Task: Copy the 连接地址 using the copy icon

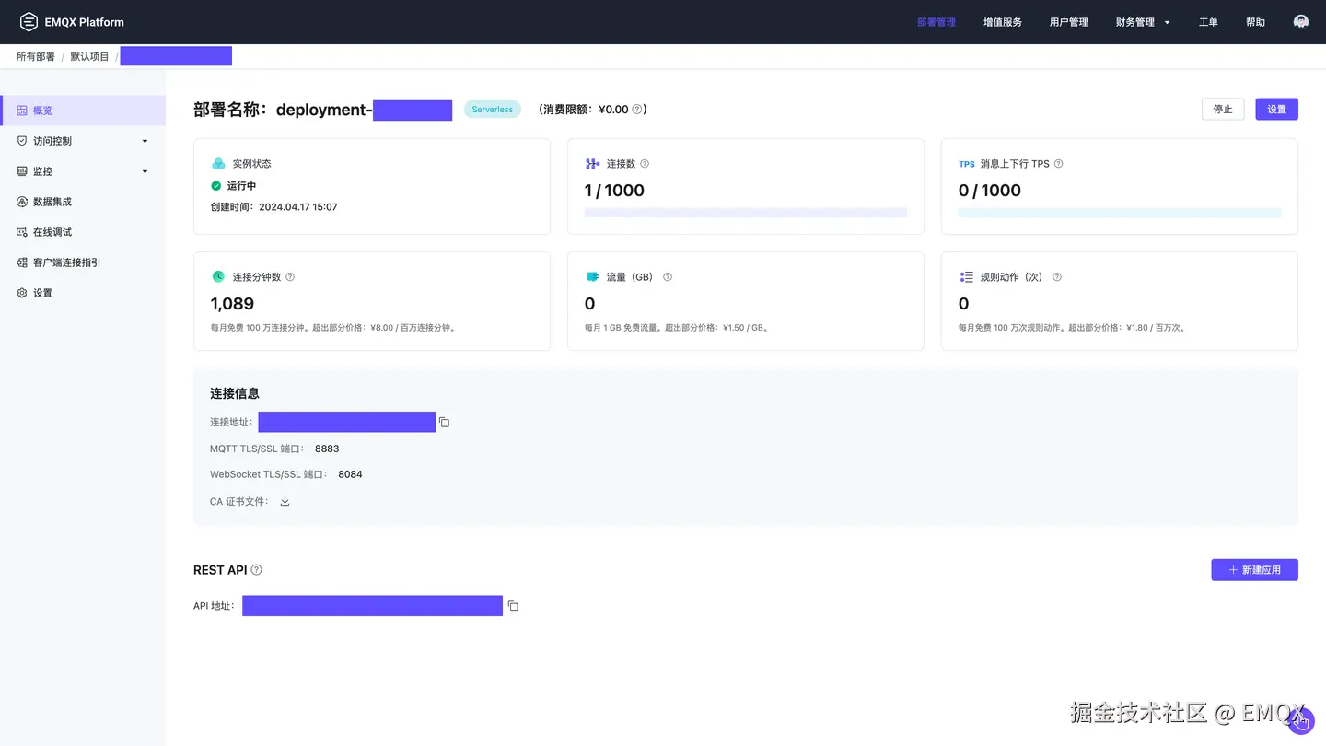Action: 444,422
